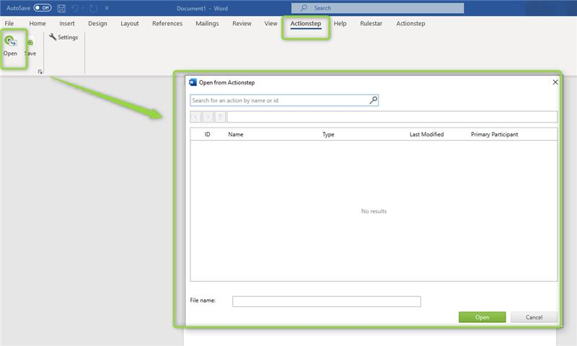Image resolution: width=577 pixels, height=346 pixels.
Task: Click the path address bar in dialog
Action: [x=392, y=117]
